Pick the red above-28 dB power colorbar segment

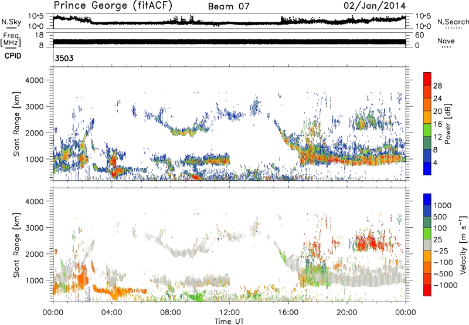click(427, 79)
